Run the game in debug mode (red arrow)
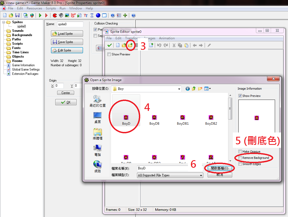The height and width of the screenshot is (217, 288). click(x=46, y=15)
